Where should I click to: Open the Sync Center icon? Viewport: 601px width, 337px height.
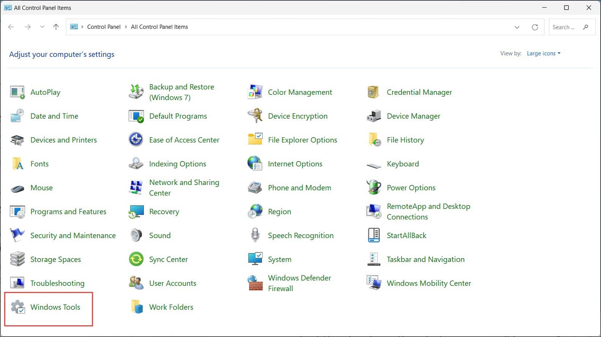136,259
